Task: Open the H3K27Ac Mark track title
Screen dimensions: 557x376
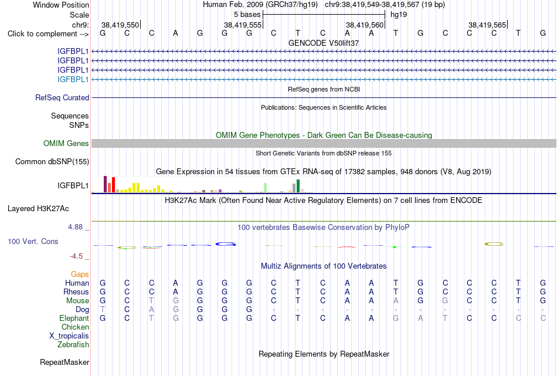Action: (324, 201)
